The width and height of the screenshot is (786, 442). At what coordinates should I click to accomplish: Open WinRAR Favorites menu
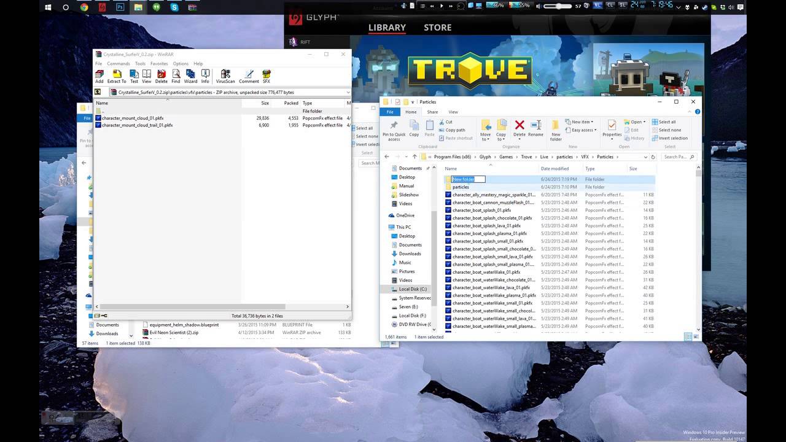click(159, 64)
